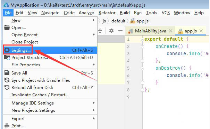Screen dimensions: 210x129
Task: Click the Print printer icon
Action: (x=7, y=126)
